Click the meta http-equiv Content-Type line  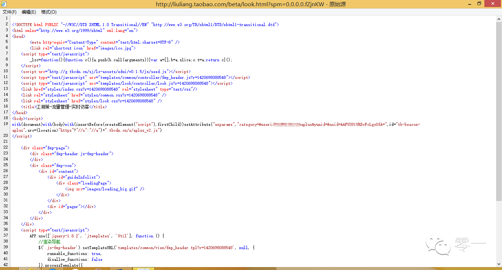coord(105,42)
